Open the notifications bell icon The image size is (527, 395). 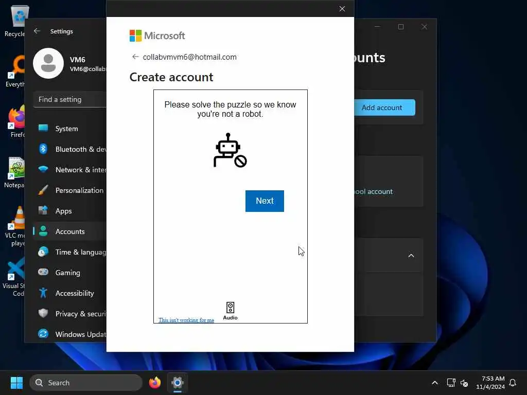513,383
